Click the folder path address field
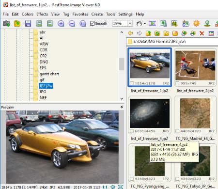This screenshot has width=218, height=189. pyautogui.click(x=172, y=42)
